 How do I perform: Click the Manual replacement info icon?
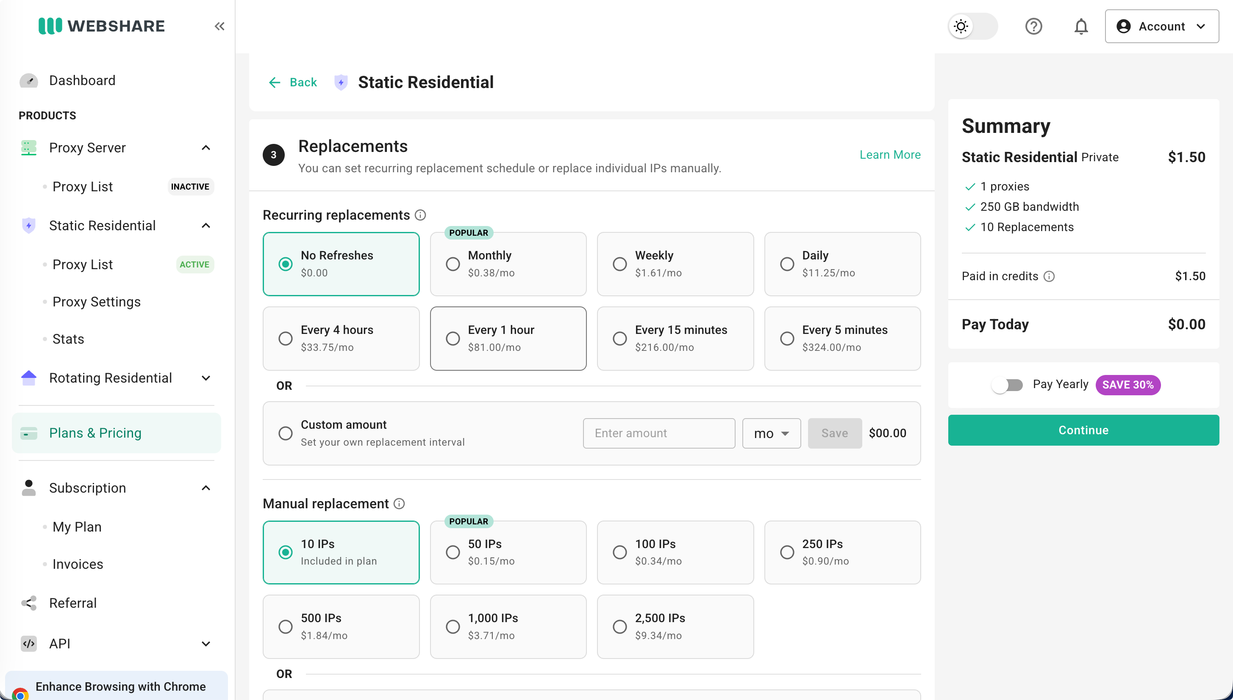399,503
